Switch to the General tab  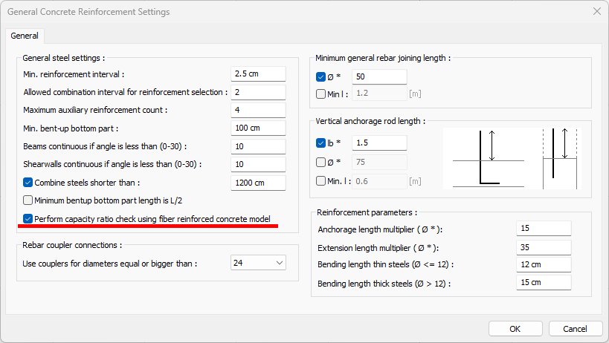[25, 36]
